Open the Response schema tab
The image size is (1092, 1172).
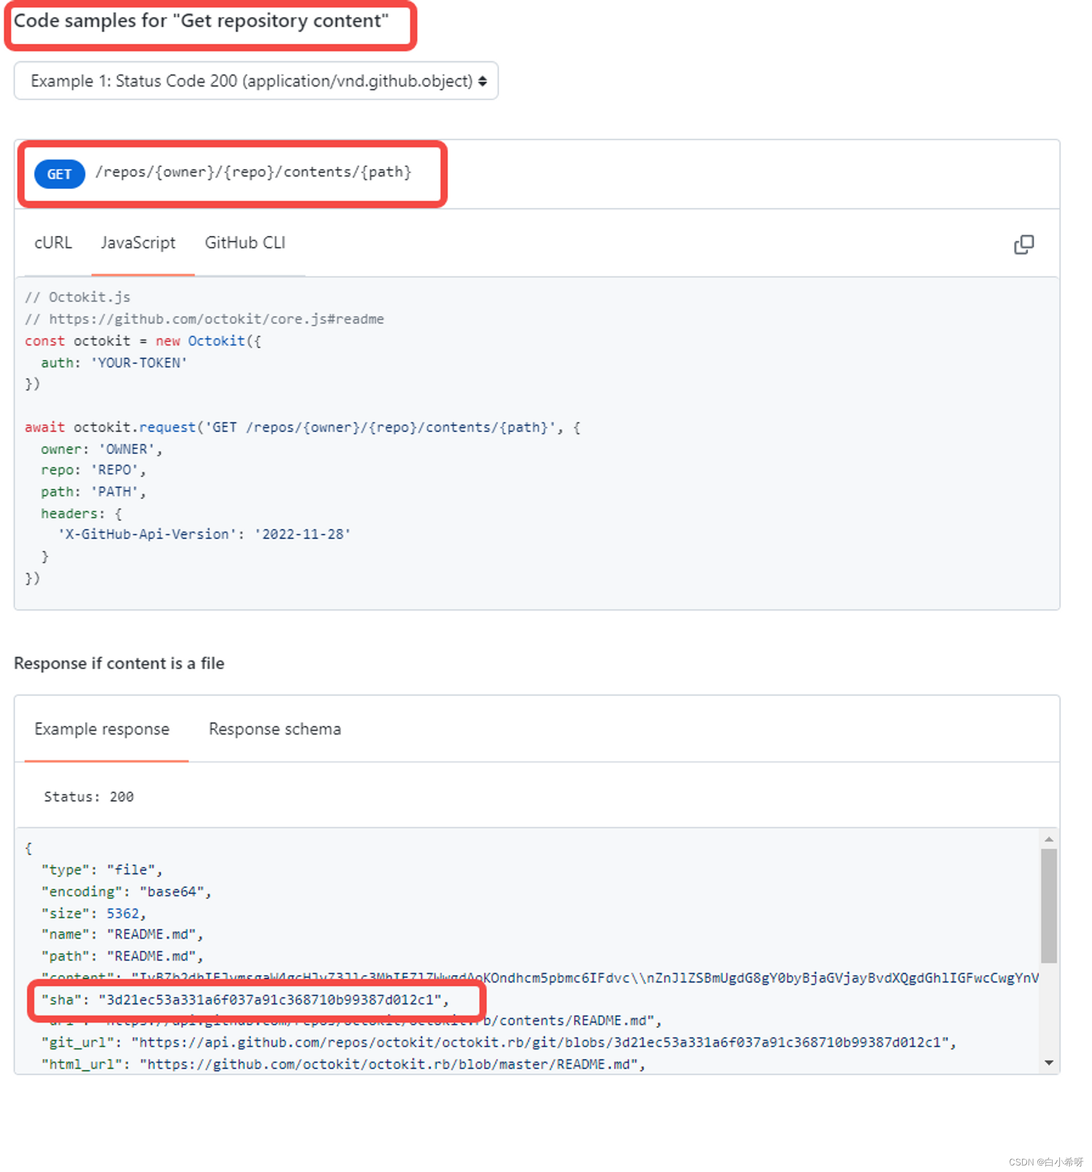coord(275,729)
